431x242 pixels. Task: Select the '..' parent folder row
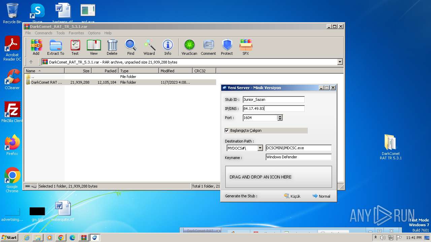[x=120, y=77]
